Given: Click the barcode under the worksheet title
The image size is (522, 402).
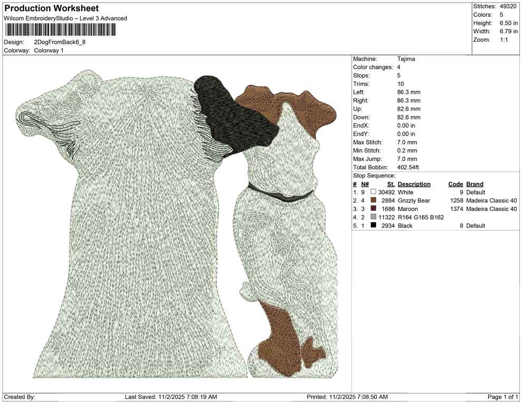Looking at the screenshot, I should click(60, 30).
